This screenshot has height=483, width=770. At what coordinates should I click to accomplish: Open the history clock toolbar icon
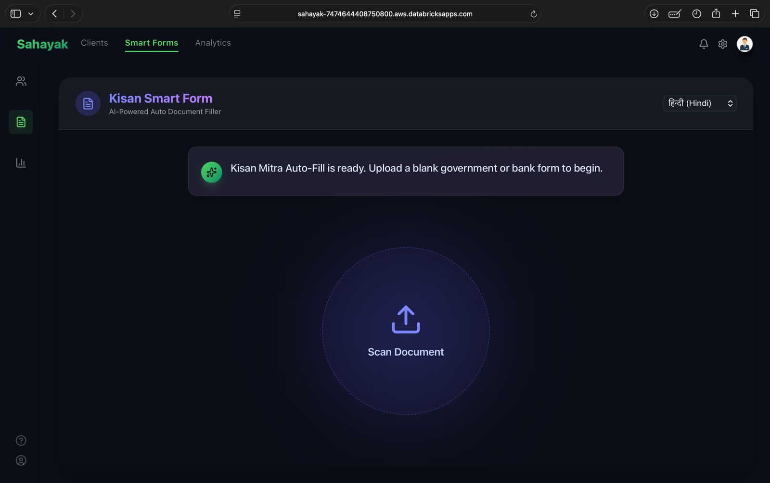pyautogui.click(x=696, y=14)
